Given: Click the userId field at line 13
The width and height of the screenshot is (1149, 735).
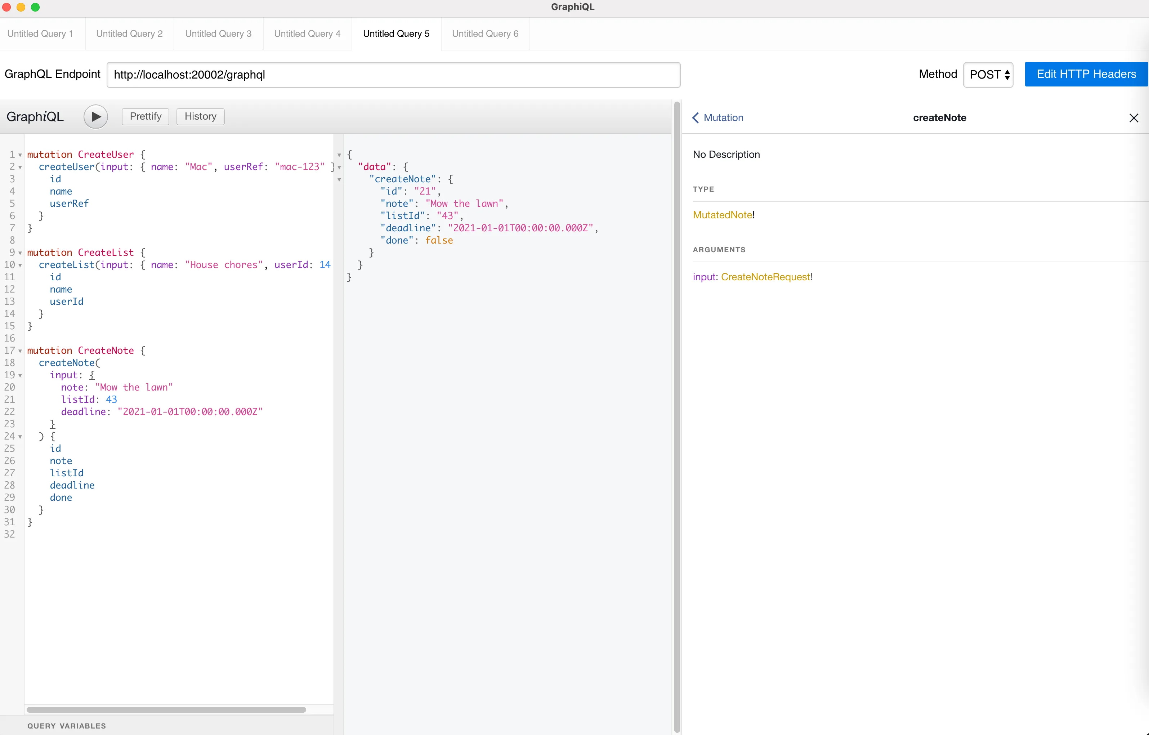Looking at the screenshot, I should pos(66,302).
